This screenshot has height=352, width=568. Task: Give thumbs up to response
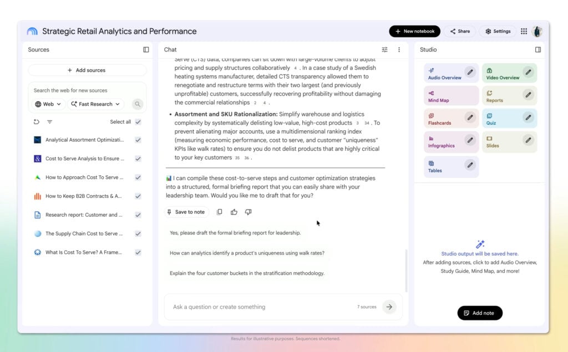coord(234,212)
